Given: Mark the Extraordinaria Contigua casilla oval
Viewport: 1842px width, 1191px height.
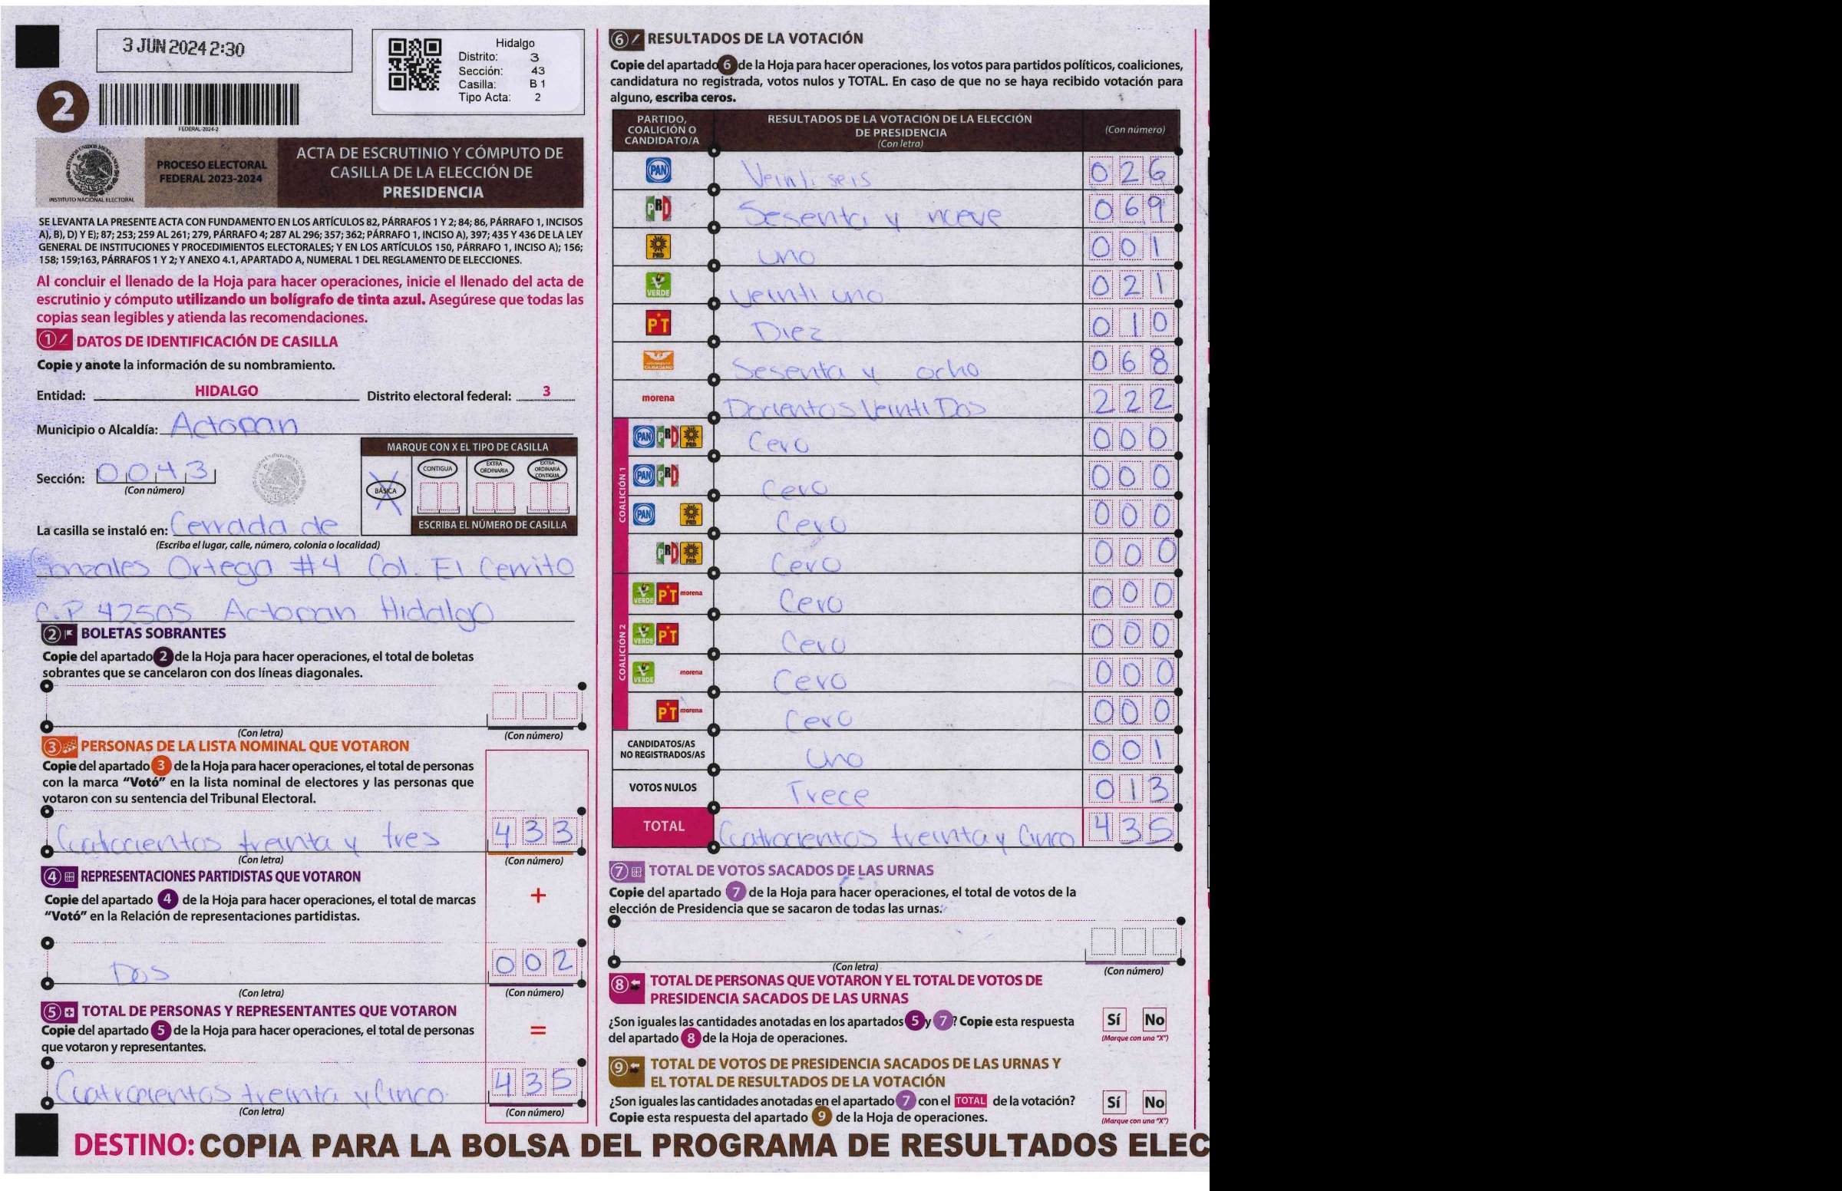Looking at the screenshot, I should pos(547,469).
